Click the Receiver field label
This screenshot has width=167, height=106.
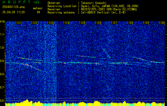coord(54,9)
